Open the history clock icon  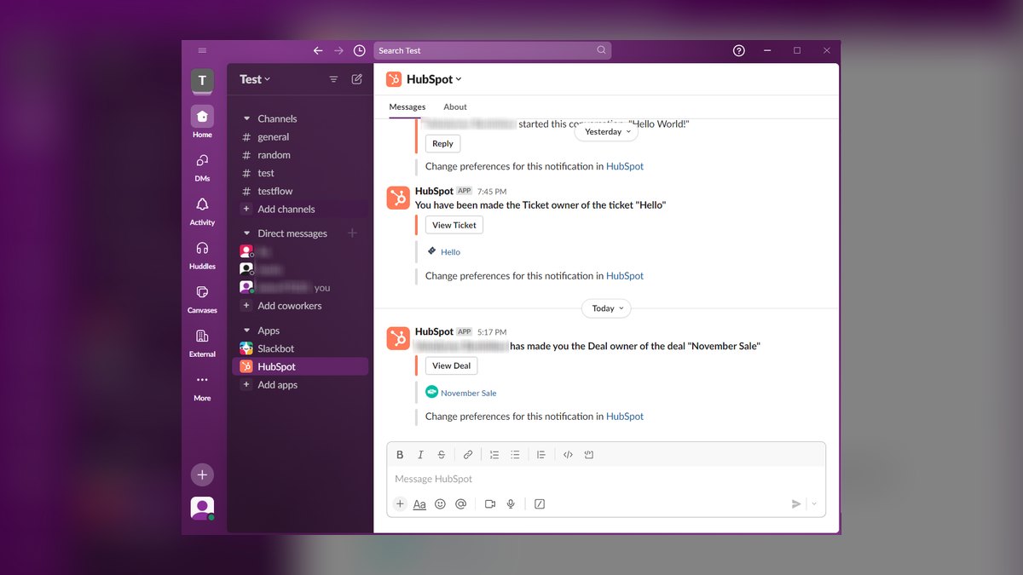click(360, 50)
